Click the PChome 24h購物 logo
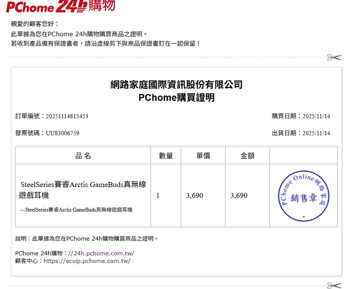 point(61,6)
